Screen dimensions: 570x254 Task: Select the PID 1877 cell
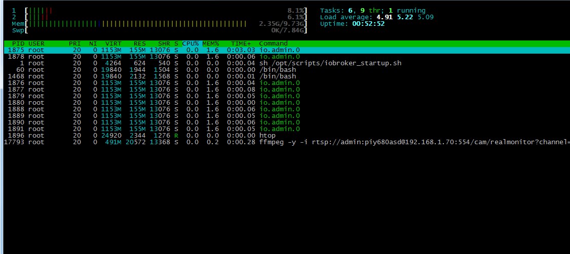tap(16, 89)
